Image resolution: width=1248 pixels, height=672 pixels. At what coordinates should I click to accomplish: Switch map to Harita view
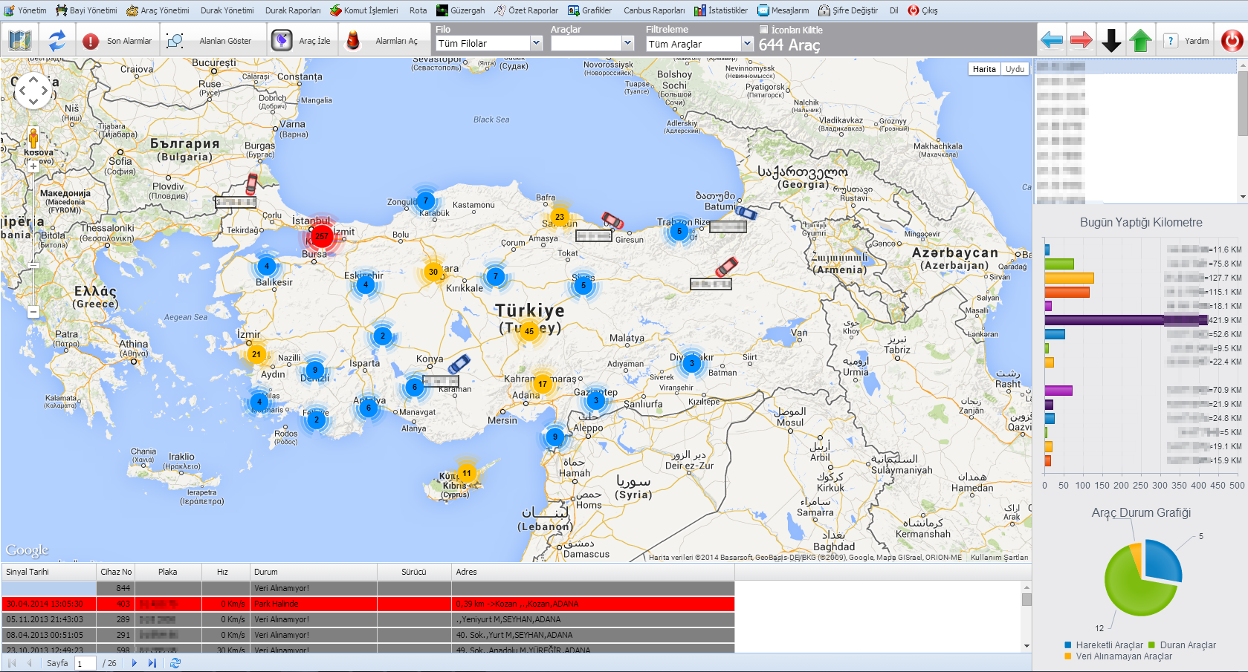(x=984, y=69)
